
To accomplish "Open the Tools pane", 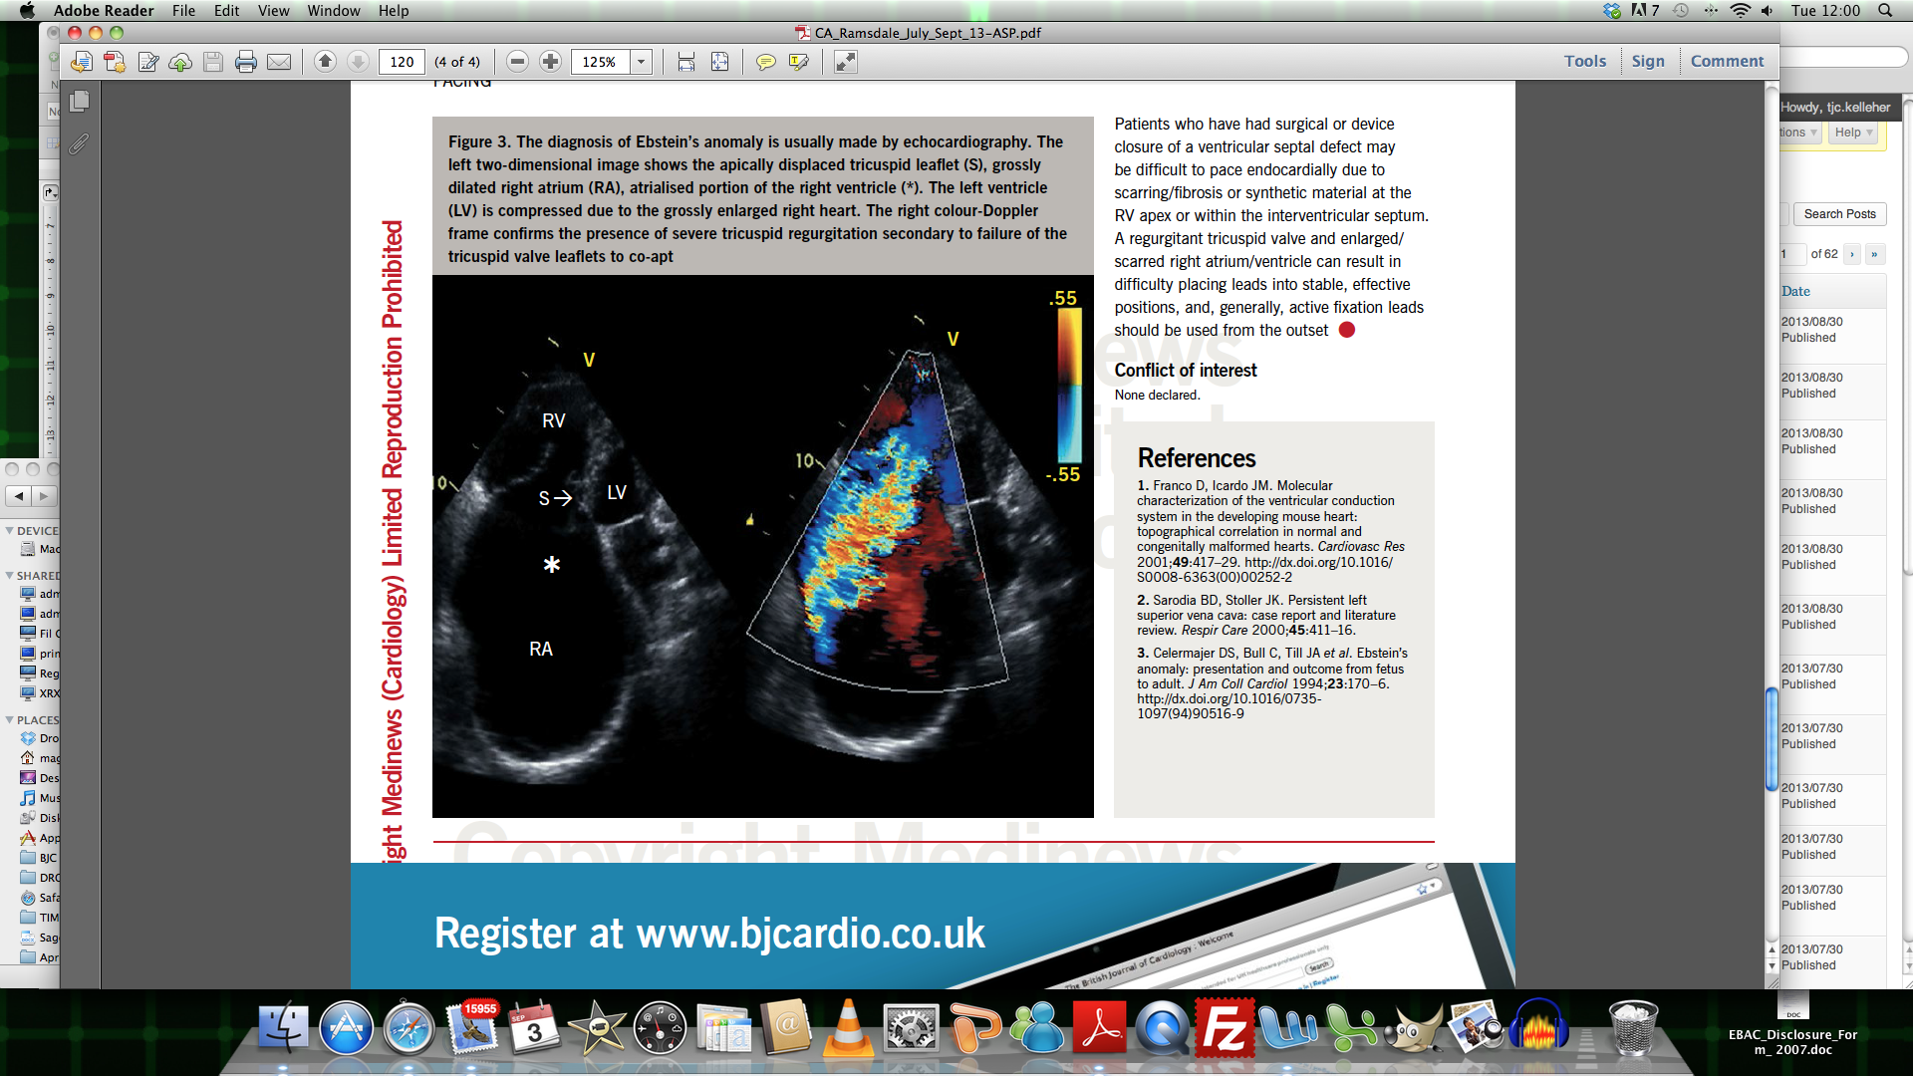I will tap(1584, 61).
